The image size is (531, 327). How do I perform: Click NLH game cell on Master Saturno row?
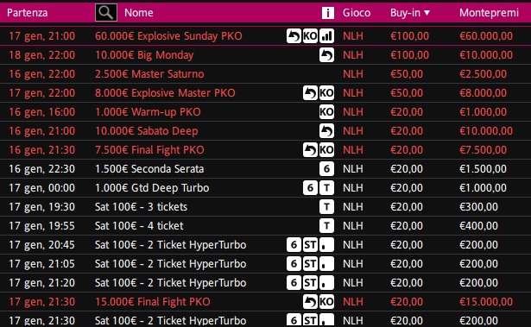click(353, 74)
